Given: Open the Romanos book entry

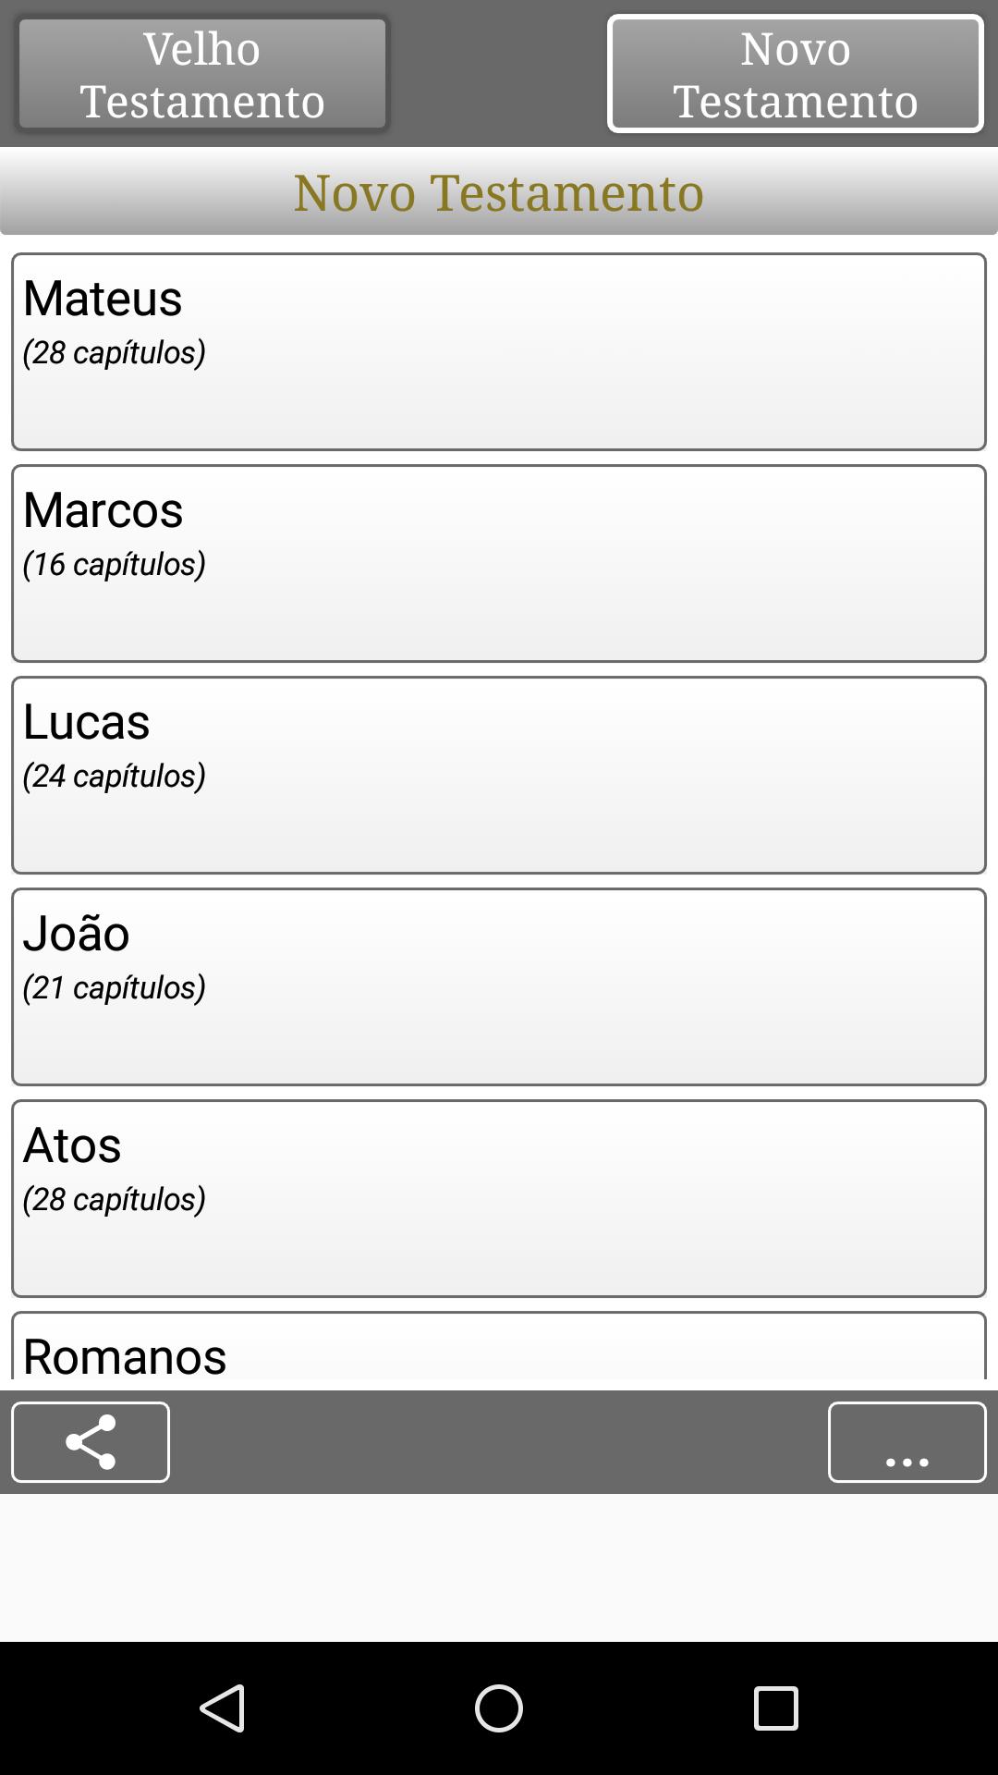Looking at the screenshot, I should click(x=499, y=1346).
